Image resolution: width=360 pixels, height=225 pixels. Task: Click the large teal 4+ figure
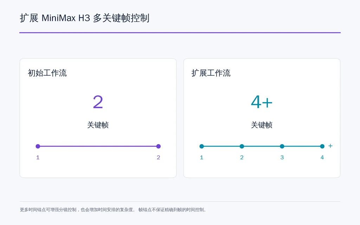pos(262,102)
